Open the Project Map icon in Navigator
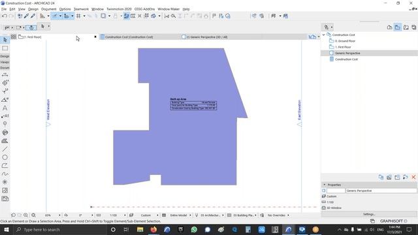Screen dimensions: 418x235 tap(389, 27)
